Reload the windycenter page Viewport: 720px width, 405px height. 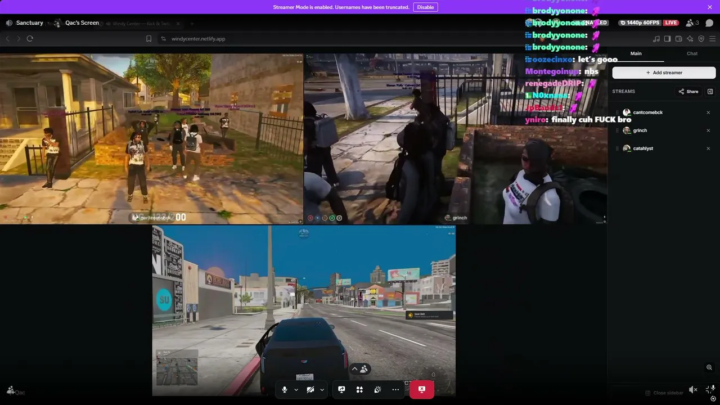(30, 39)
